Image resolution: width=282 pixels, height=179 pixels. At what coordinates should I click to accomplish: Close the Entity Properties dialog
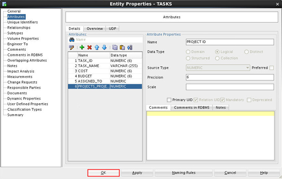[x=277, y=4]
